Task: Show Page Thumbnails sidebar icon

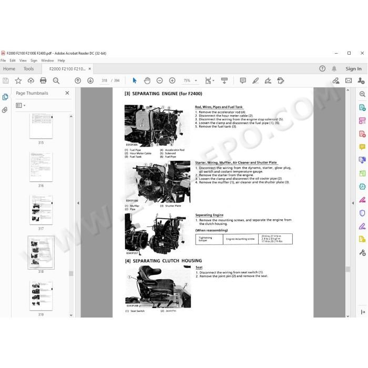Action: pyautogui.click(x=5, y=97)
